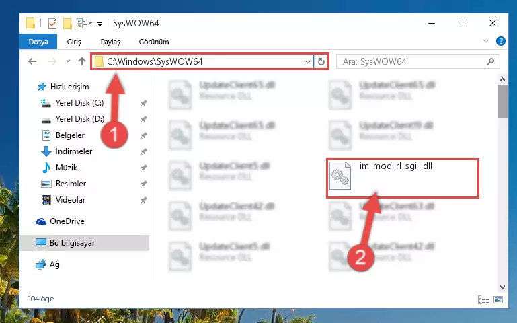This screenshot has width=517, height=323.
Task: Switch to the Paylaş ribbon tab
Action: click(x=110, y=42)
